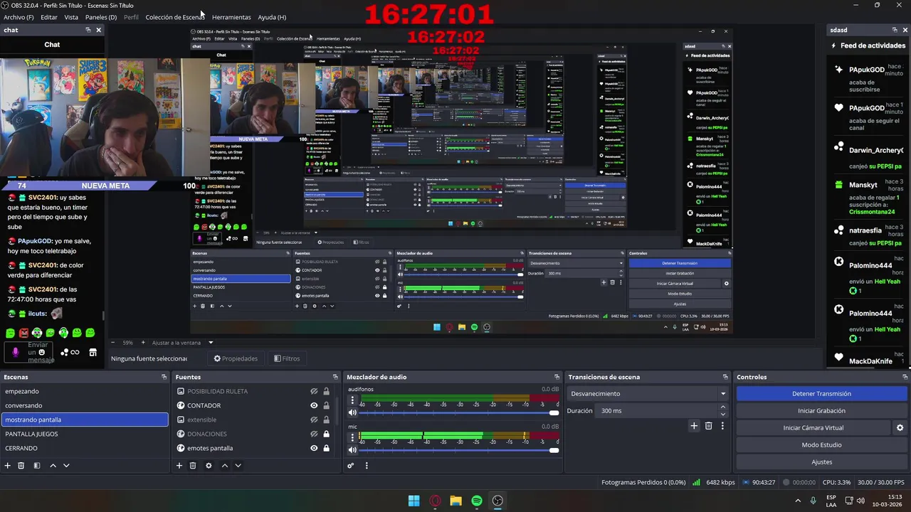This screenshot has height=512, width=911.
Task: Open Spotify from the taskbar
Action: pyautogui.click(x=477, y=501)
